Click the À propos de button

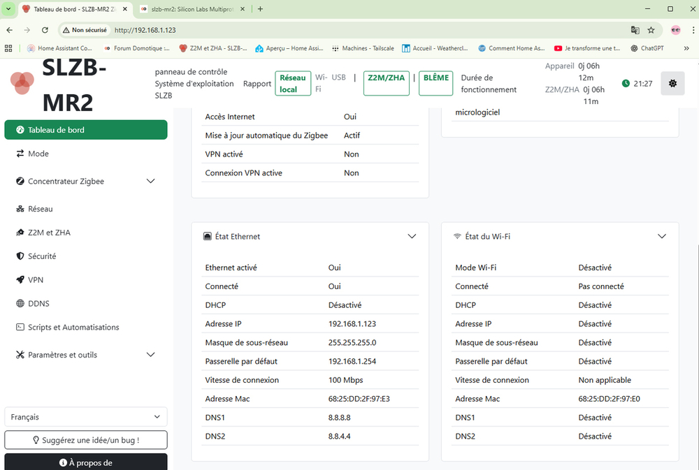tap(86, 462)
